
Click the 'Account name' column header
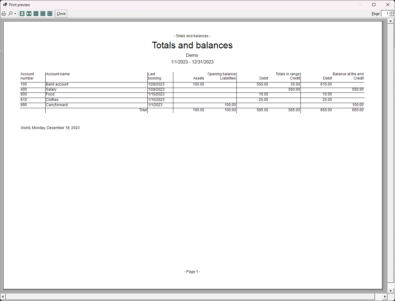coord(58,74)
